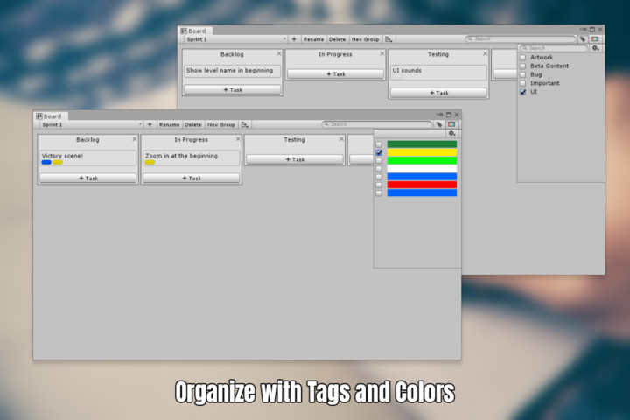Click Delete in back window toolbar
Image resolution: width=630 pixels, height=420 pixels.
pos(338,39)
